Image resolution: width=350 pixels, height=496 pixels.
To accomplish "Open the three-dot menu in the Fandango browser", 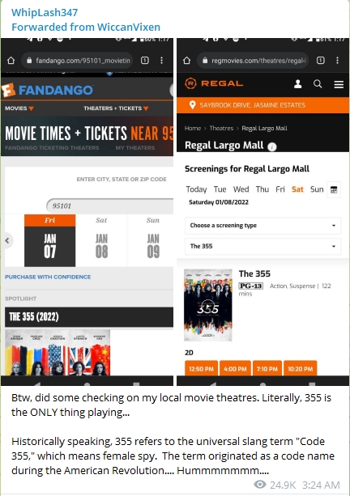I will [161, 61].
